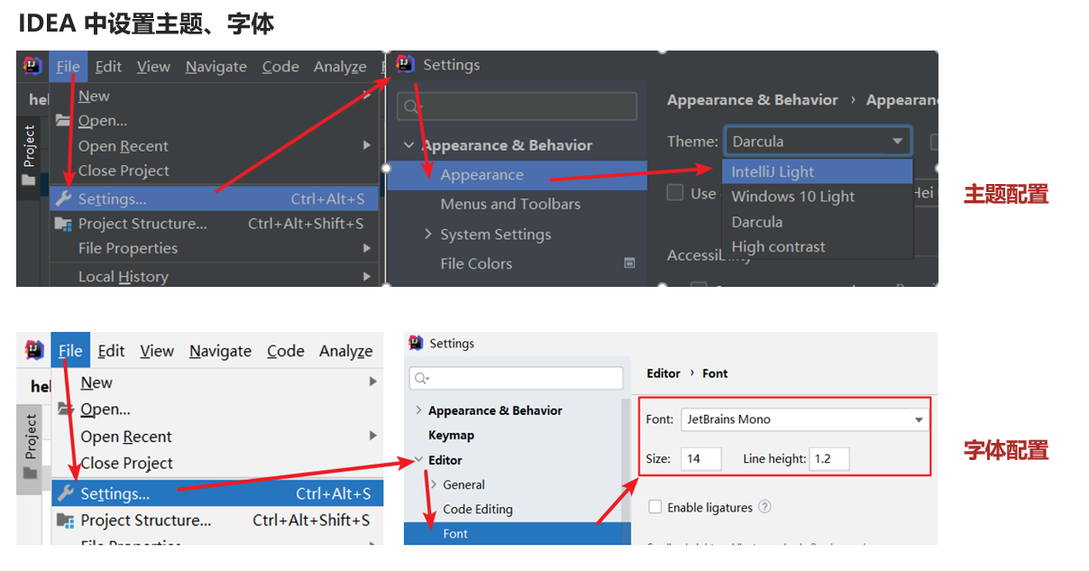
Task: Click the small icon right of File Colors
Action: (x=629, y=263)
